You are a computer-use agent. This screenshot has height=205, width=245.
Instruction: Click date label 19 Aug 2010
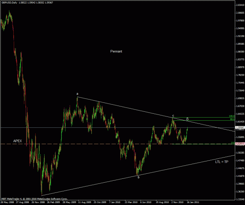(162, 202)
